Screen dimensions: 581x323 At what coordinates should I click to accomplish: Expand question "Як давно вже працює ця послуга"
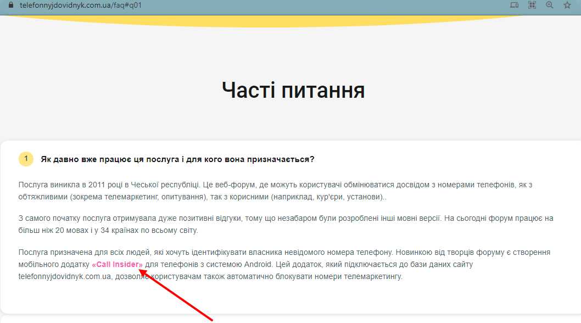(177, 159)
